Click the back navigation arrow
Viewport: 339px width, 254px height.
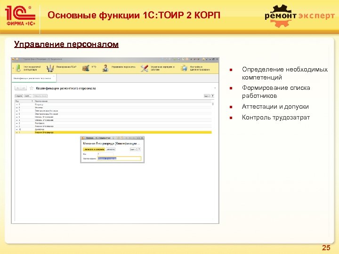18,88
